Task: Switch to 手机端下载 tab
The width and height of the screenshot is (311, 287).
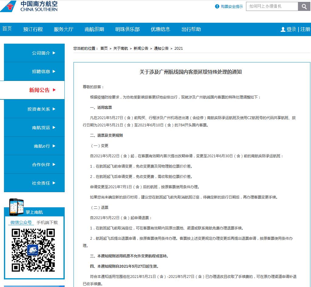Action: [x=47, y=222]
